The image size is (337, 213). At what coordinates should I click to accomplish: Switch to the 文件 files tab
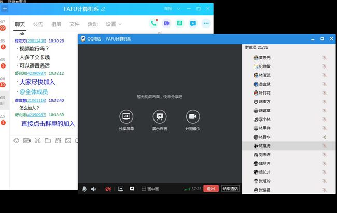tap(74, 24)
